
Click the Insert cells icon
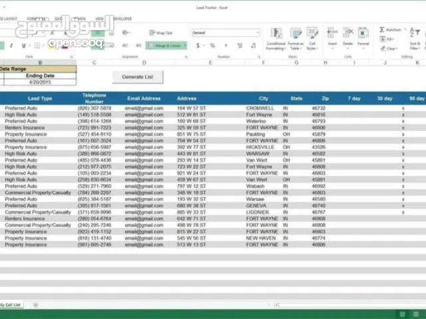332,35
